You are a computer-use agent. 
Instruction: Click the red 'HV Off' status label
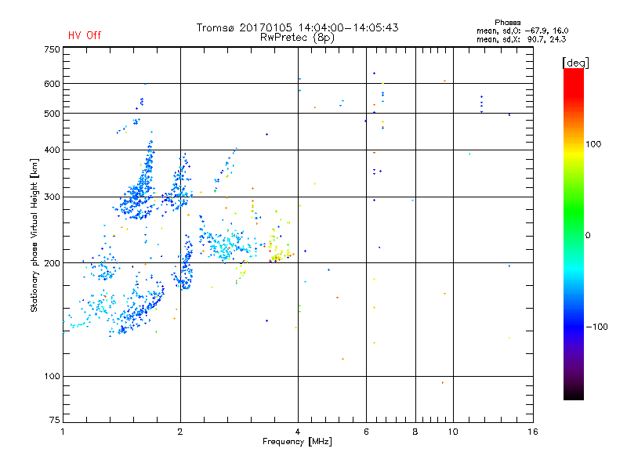[85, 35]
